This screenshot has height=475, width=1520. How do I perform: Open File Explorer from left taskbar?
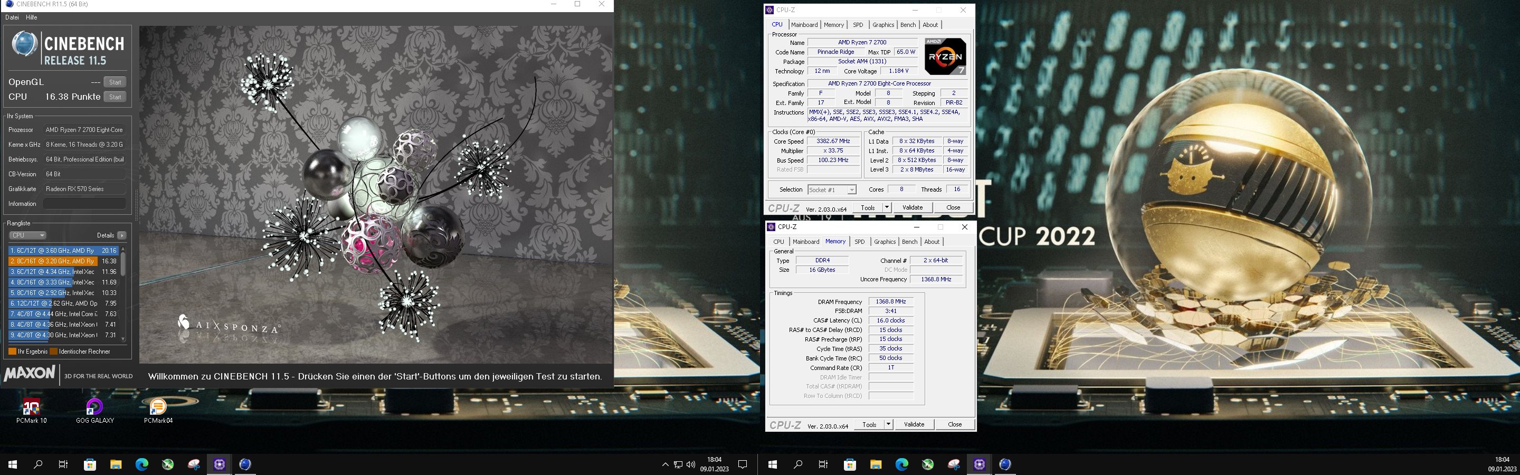coord(116,464)
